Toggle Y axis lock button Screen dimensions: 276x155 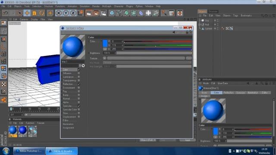point(66,13)
